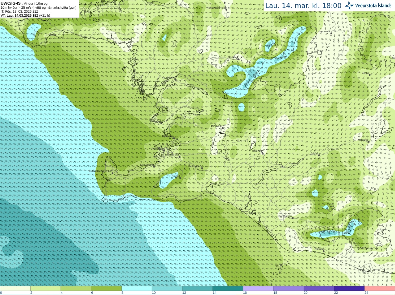Select the 8–10 m/s light cyan legend swatch
The width and height of the screenshot is (395, 295).
point(137,289)
